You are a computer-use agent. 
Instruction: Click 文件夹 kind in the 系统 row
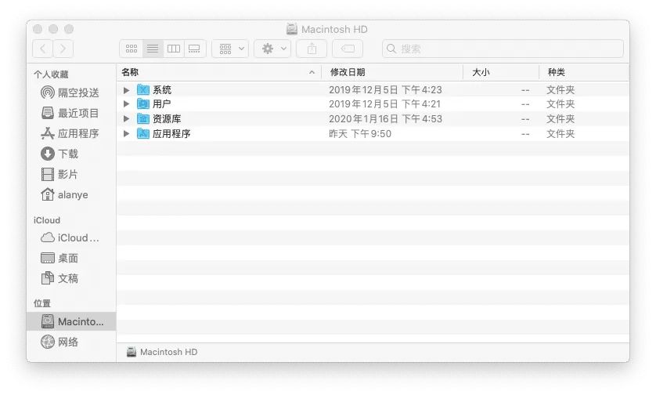pyautogui.click(x=560, y=90)
